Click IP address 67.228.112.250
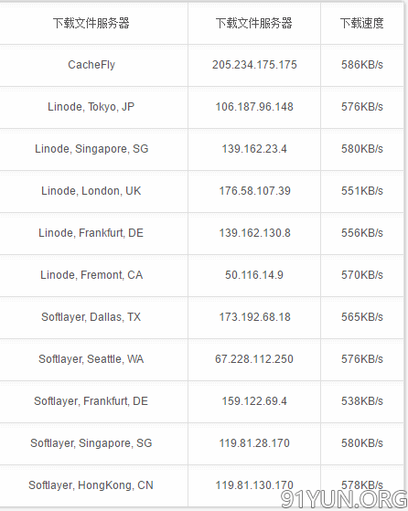The width and height of the screenshot is (408, 511). point(254,359)
